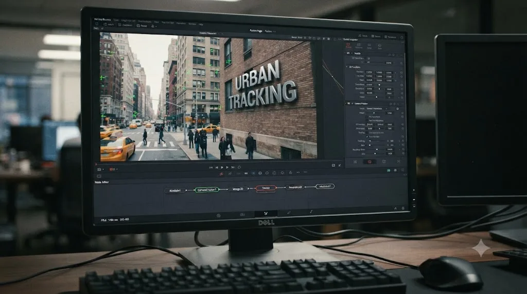Jump to the first frame with transport control
The height and width of the screenshot is (294, 527).
click(210, 167)
